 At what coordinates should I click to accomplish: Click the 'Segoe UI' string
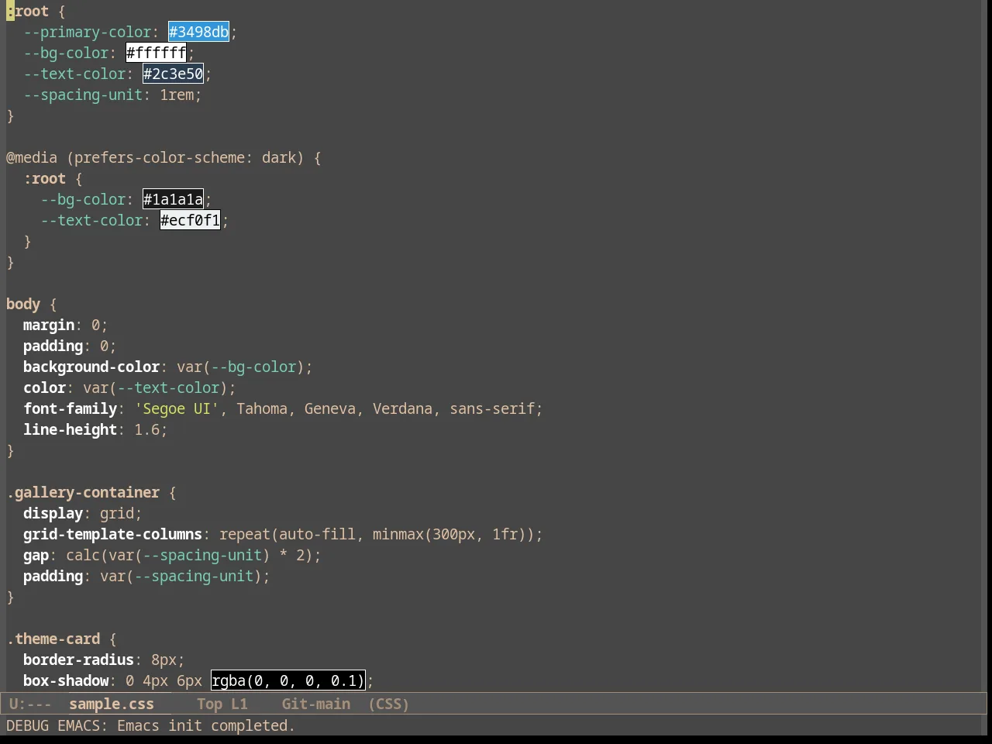177,408
